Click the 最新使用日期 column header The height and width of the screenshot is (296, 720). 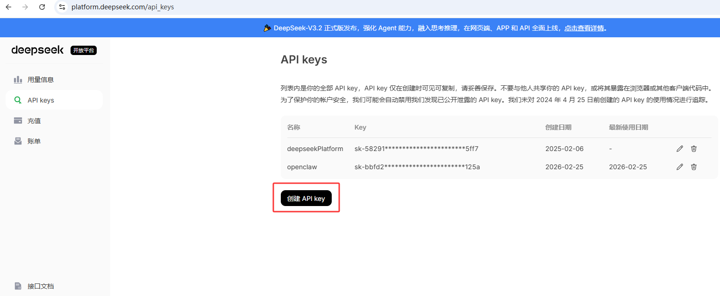click(628, 127)
